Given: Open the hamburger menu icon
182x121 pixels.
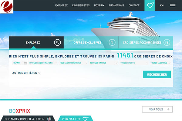Looking at the screenshot, I should point(173,5).
